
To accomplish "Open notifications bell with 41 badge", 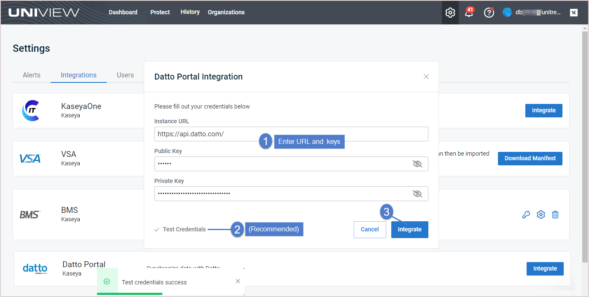I will [x=469, y=12].
